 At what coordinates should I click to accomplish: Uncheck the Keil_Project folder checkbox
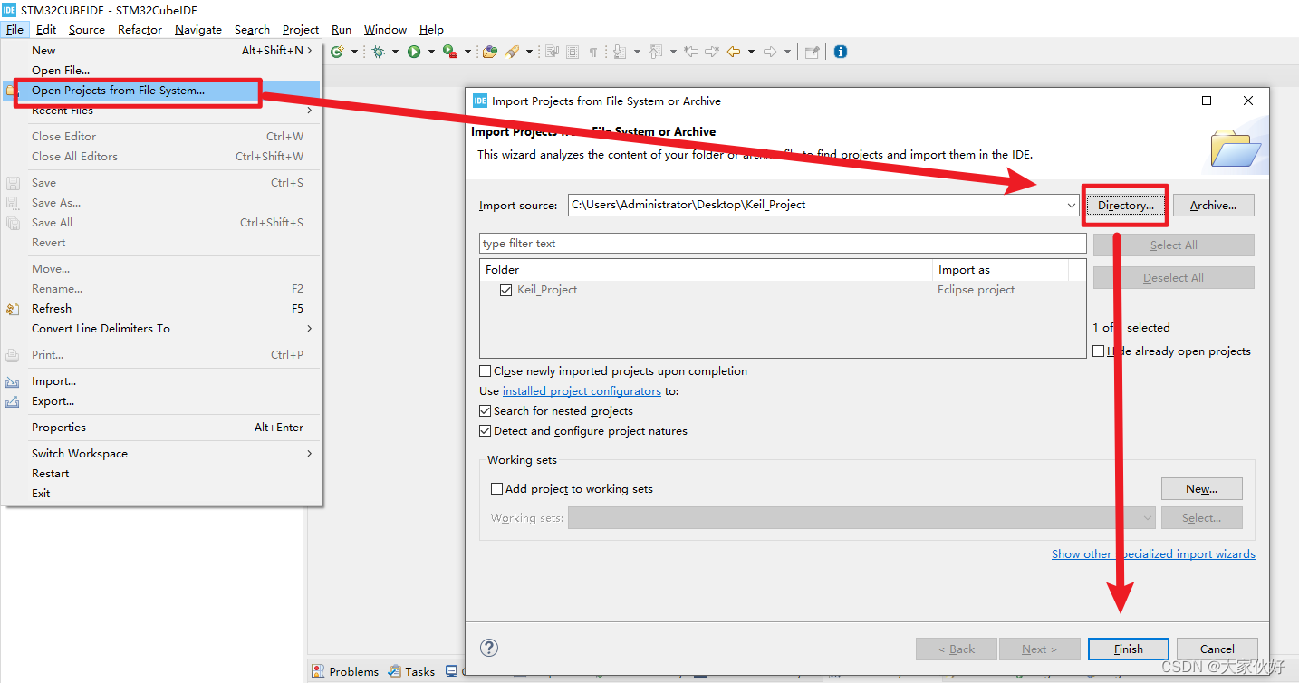tap(505, 290)
